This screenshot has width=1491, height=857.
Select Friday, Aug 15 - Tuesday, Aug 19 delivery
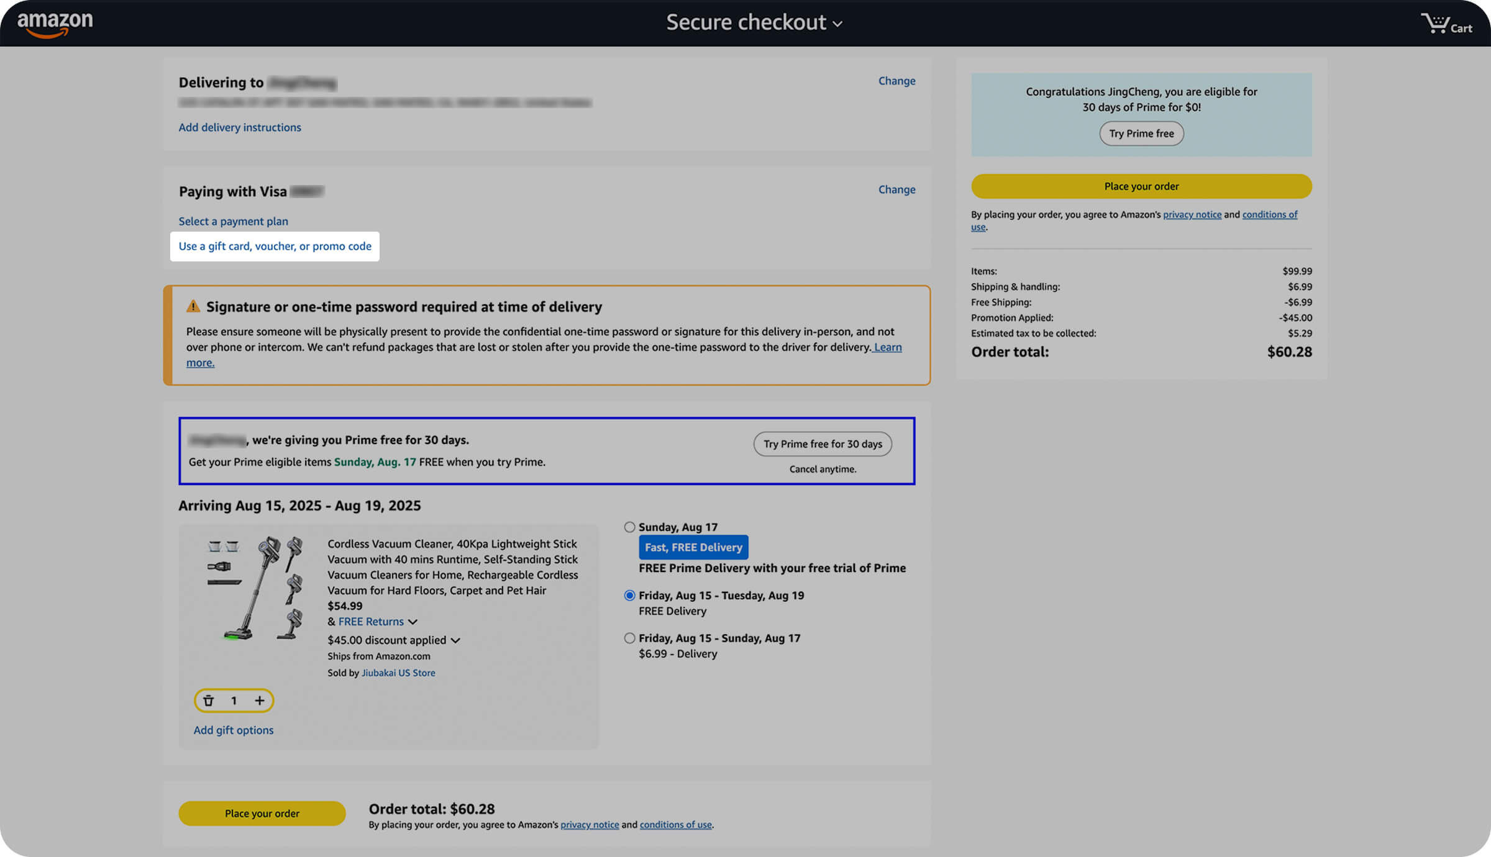coord(629,596)
